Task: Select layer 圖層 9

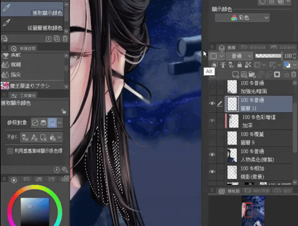Action: [260, 138]
